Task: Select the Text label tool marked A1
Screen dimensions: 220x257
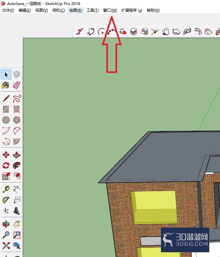Action: (x=17, y=200)
